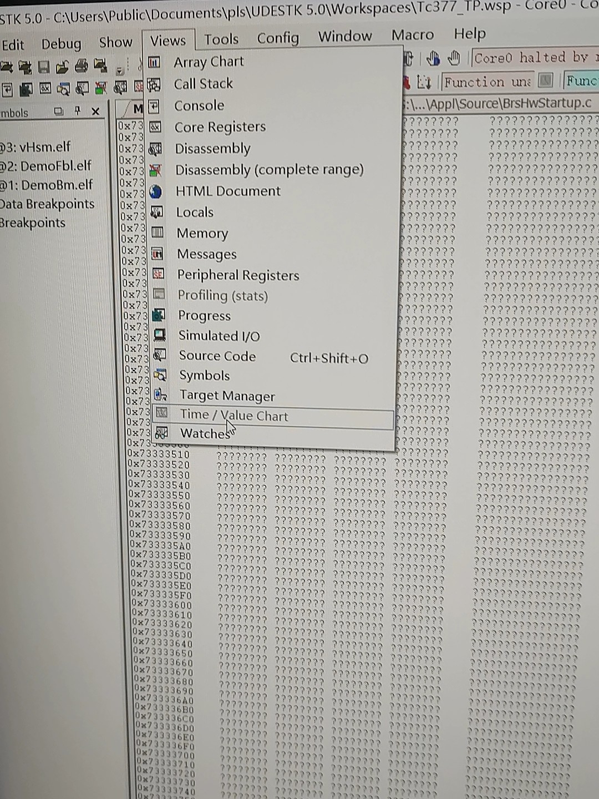Open the Debug menu
599x799 pixels.
click(61, 44)
